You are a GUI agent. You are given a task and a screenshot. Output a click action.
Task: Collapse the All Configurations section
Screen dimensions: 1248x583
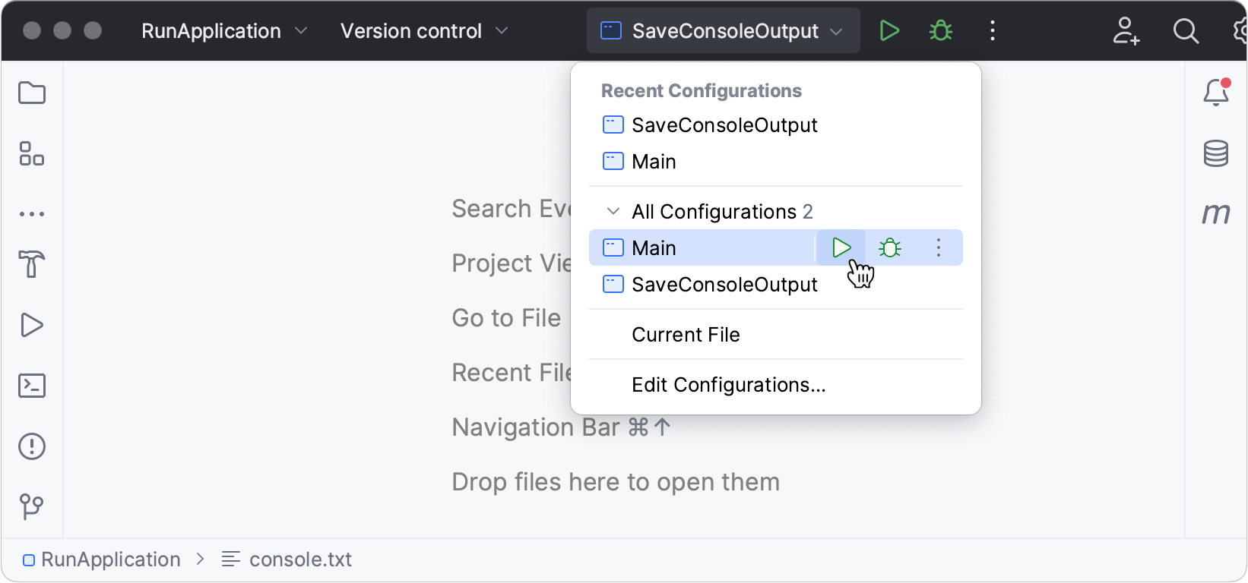[x=612, y=211]
